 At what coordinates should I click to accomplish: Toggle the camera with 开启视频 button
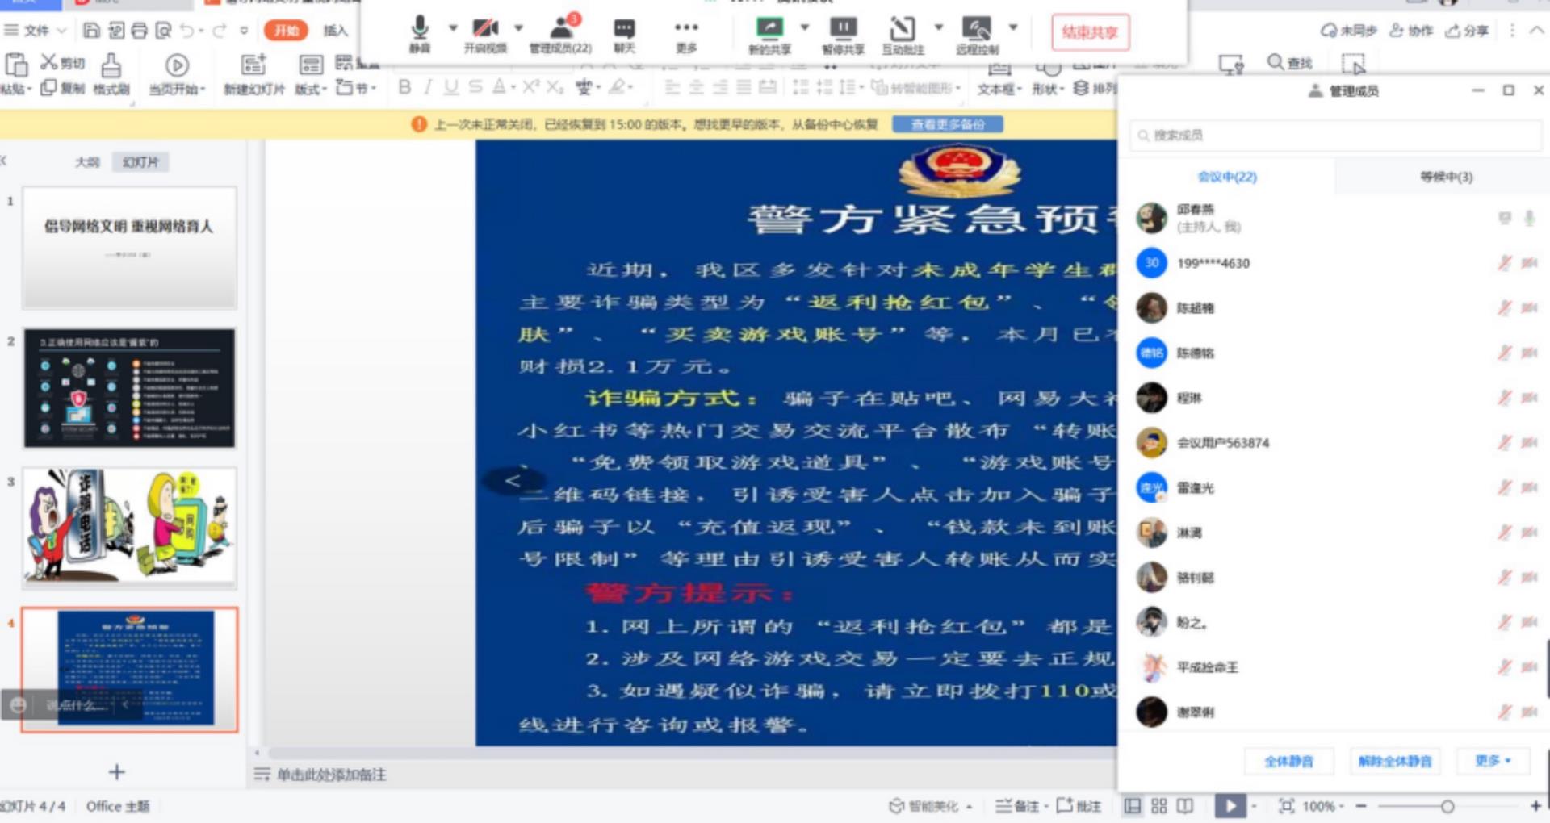pos(485,34)
